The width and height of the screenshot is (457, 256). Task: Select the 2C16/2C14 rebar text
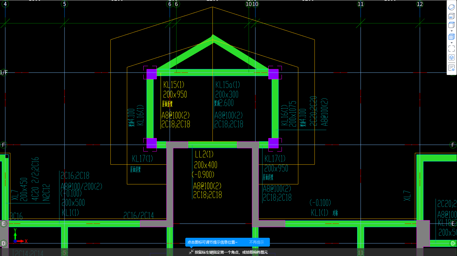(139, 216)
